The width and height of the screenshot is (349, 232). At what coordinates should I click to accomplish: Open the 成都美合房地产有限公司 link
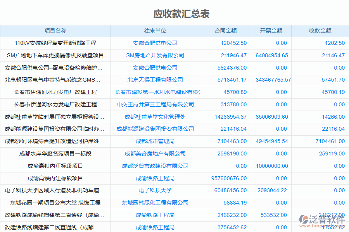[155, 154]
